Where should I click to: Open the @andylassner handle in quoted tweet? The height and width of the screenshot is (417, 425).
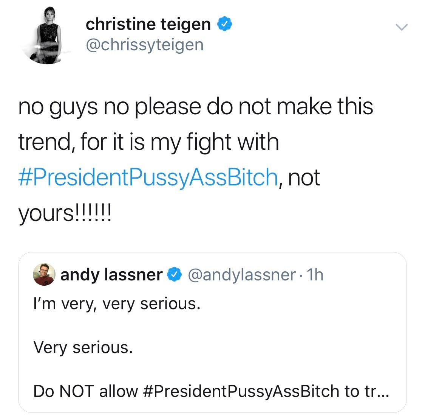pos(241,275)
